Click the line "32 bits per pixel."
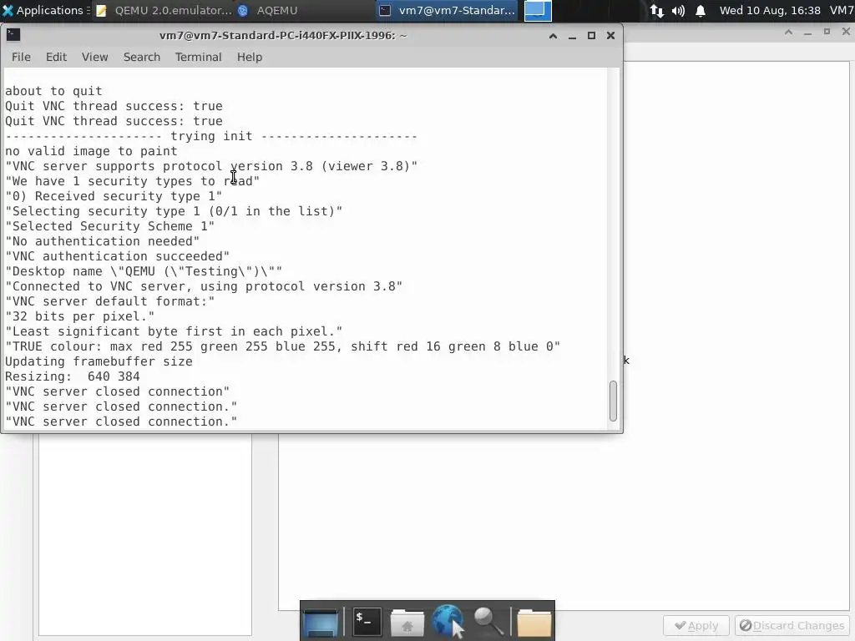 [x=80, y=316]
